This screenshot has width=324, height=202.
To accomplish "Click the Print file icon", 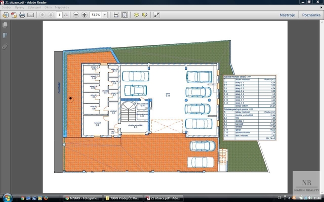I will click(x=22, y=15).
